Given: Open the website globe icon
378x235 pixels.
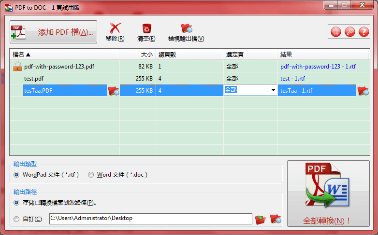Looking at the screenshot, I should [336, 31].
